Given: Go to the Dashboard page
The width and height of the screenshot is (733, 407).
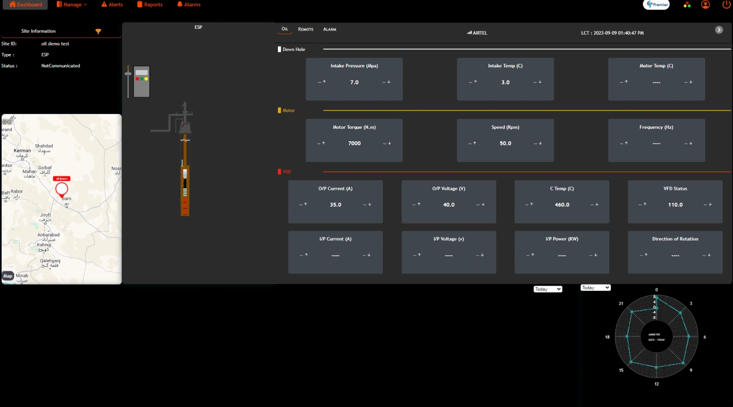Looking at the screenshot, I should (x=25, y=4).
